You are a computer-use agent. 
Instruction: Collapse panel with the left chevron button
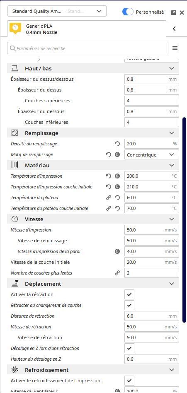[174, 29]
